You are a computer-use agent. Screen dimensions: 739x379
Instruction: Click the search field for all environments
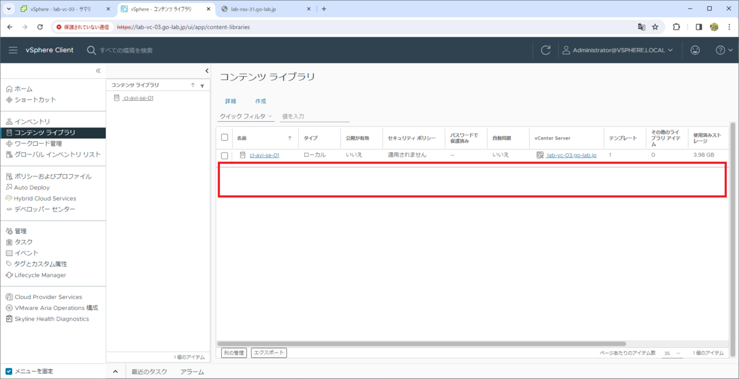point(126,50)
